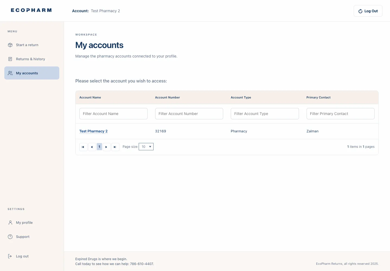Open Start a return from the menu

pos(32,45)
